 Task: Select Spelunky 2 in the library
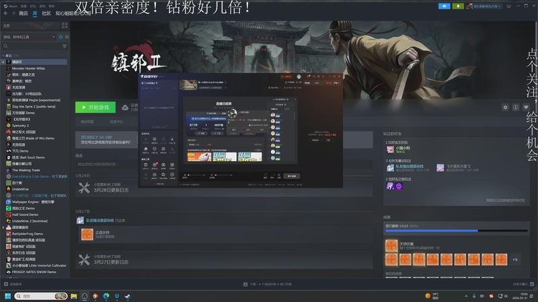(20, 125)
